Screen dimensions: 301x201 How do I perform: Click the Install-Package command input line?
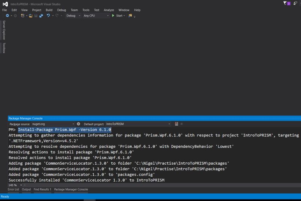click(64, 130)
